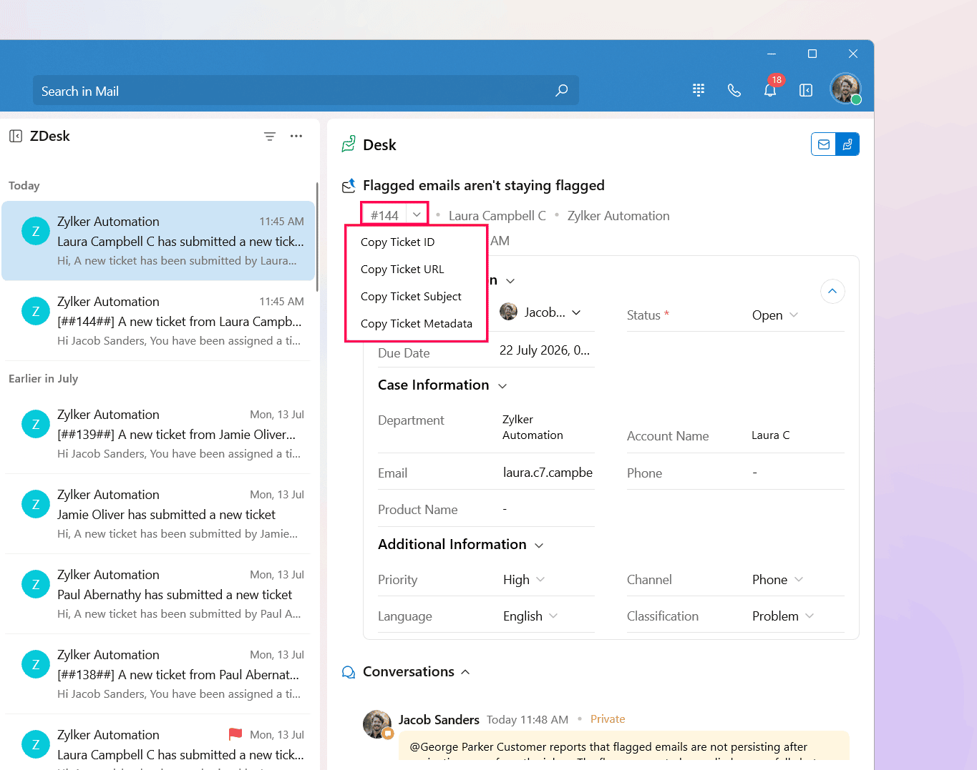Click the red flag on Laura Campbell email

click(x=235, y=734)
